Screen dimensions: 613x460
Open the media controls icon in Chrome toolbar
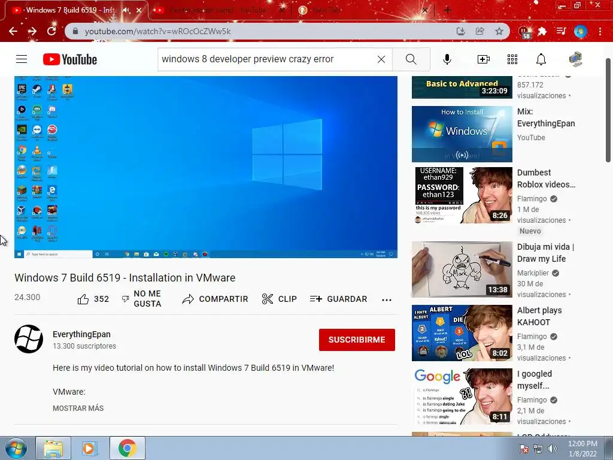point(561,31)
